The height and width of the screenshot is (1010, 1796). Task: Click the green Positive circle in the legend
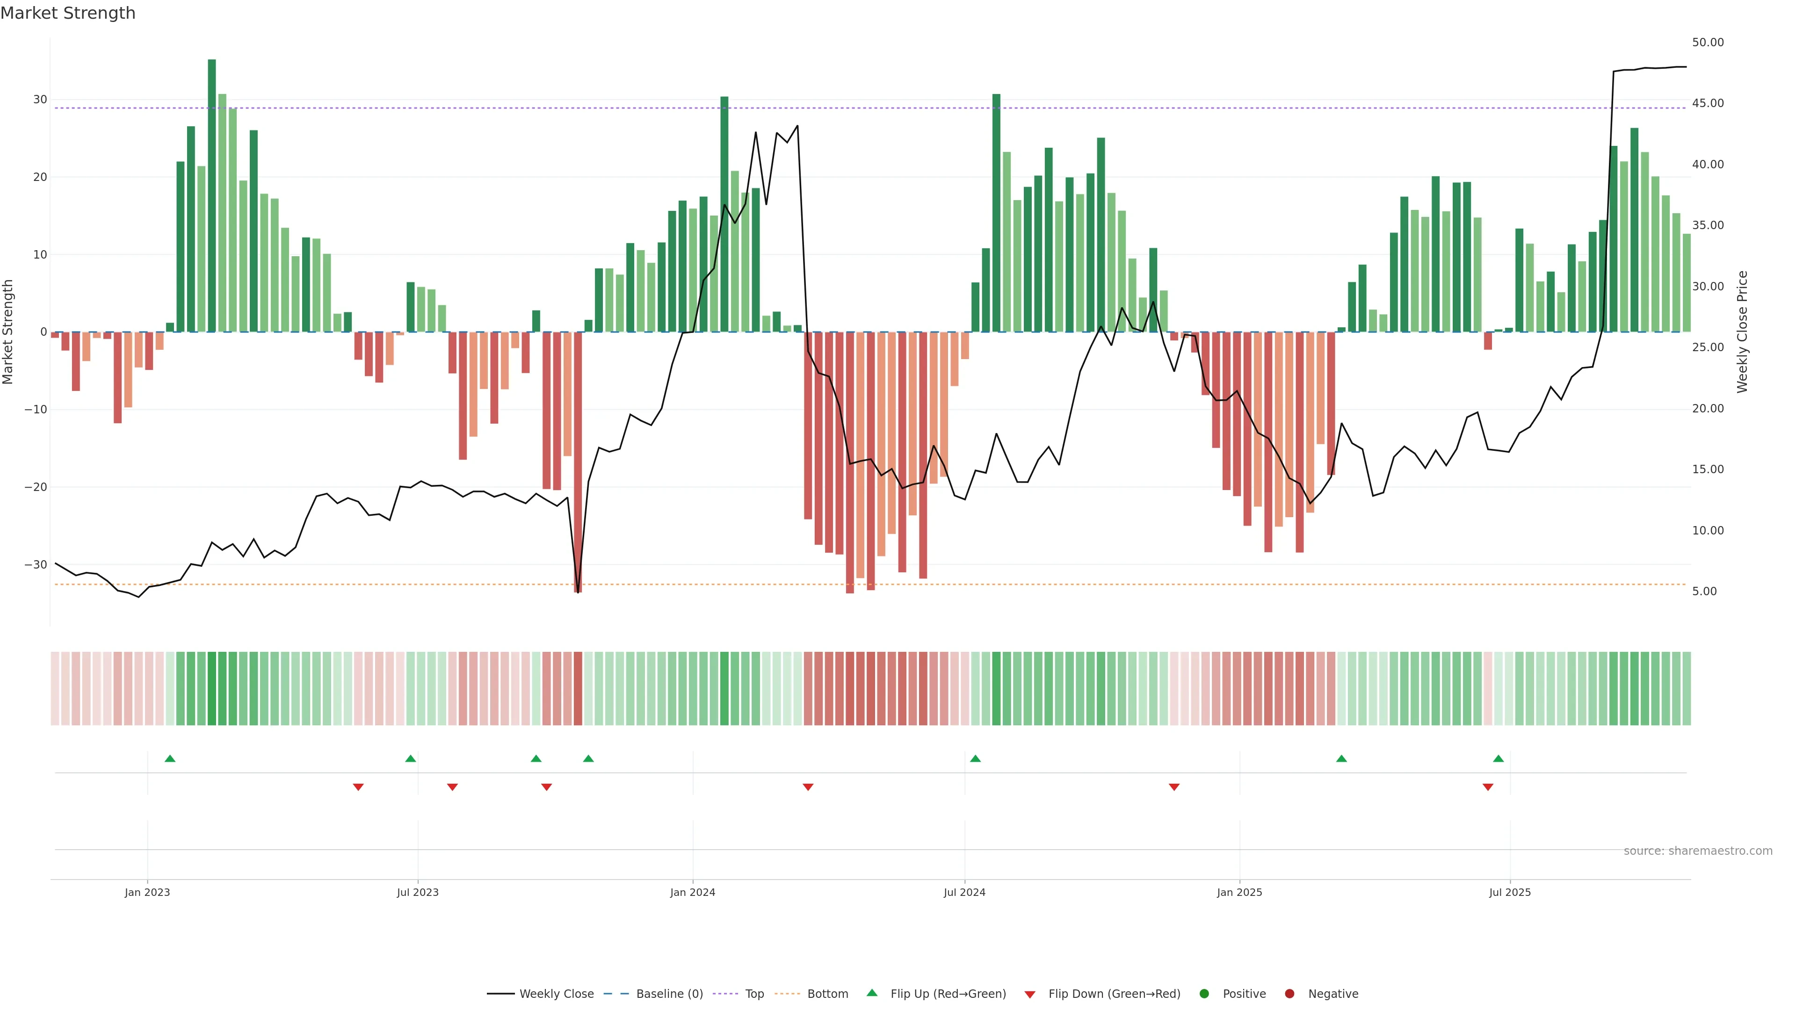tap(1204, 994)
